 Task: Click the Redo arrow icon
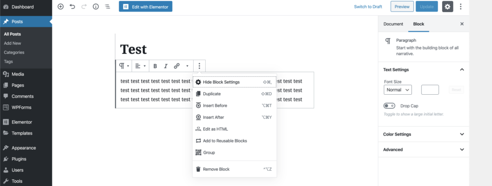(84, 6)
